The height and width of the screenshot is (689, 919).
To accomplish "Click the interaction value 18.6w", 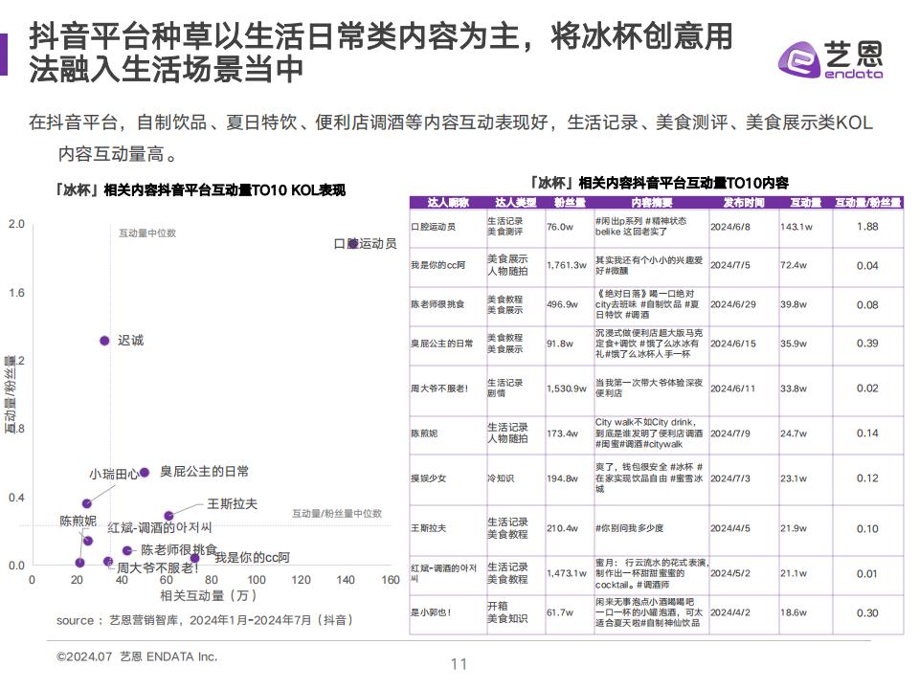I will click(x=793, y=612).
